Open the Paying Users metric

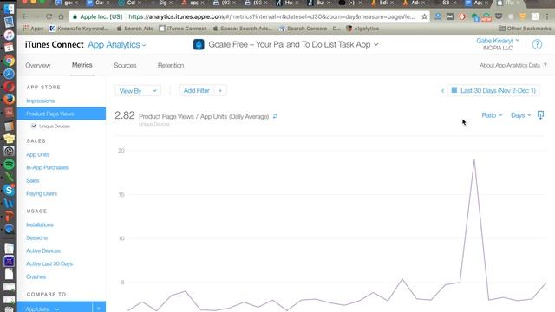tap(42, 194)
